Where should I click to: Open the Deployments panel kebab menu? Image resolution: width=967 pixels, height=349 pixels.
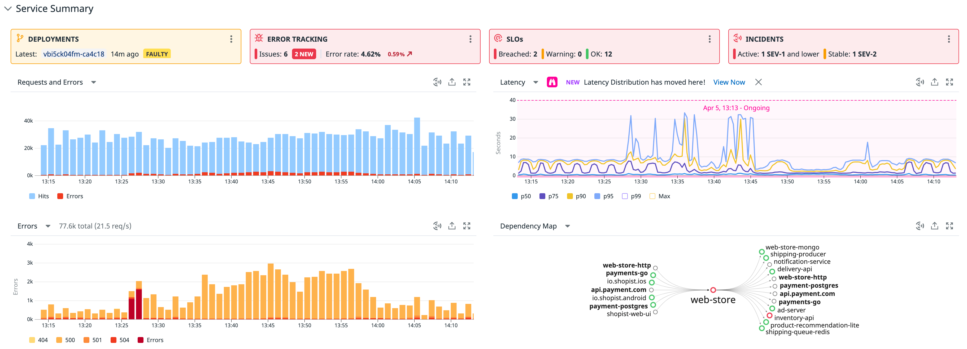pyautogui.click(x=231, y=39)
